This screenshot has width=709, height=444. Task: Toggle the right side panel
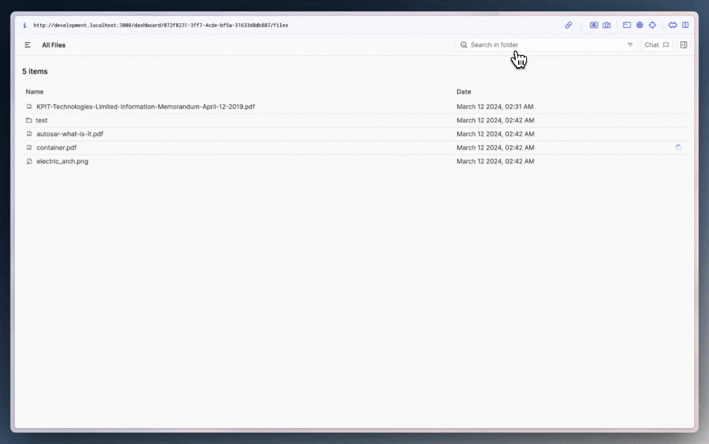pos(684,45)
